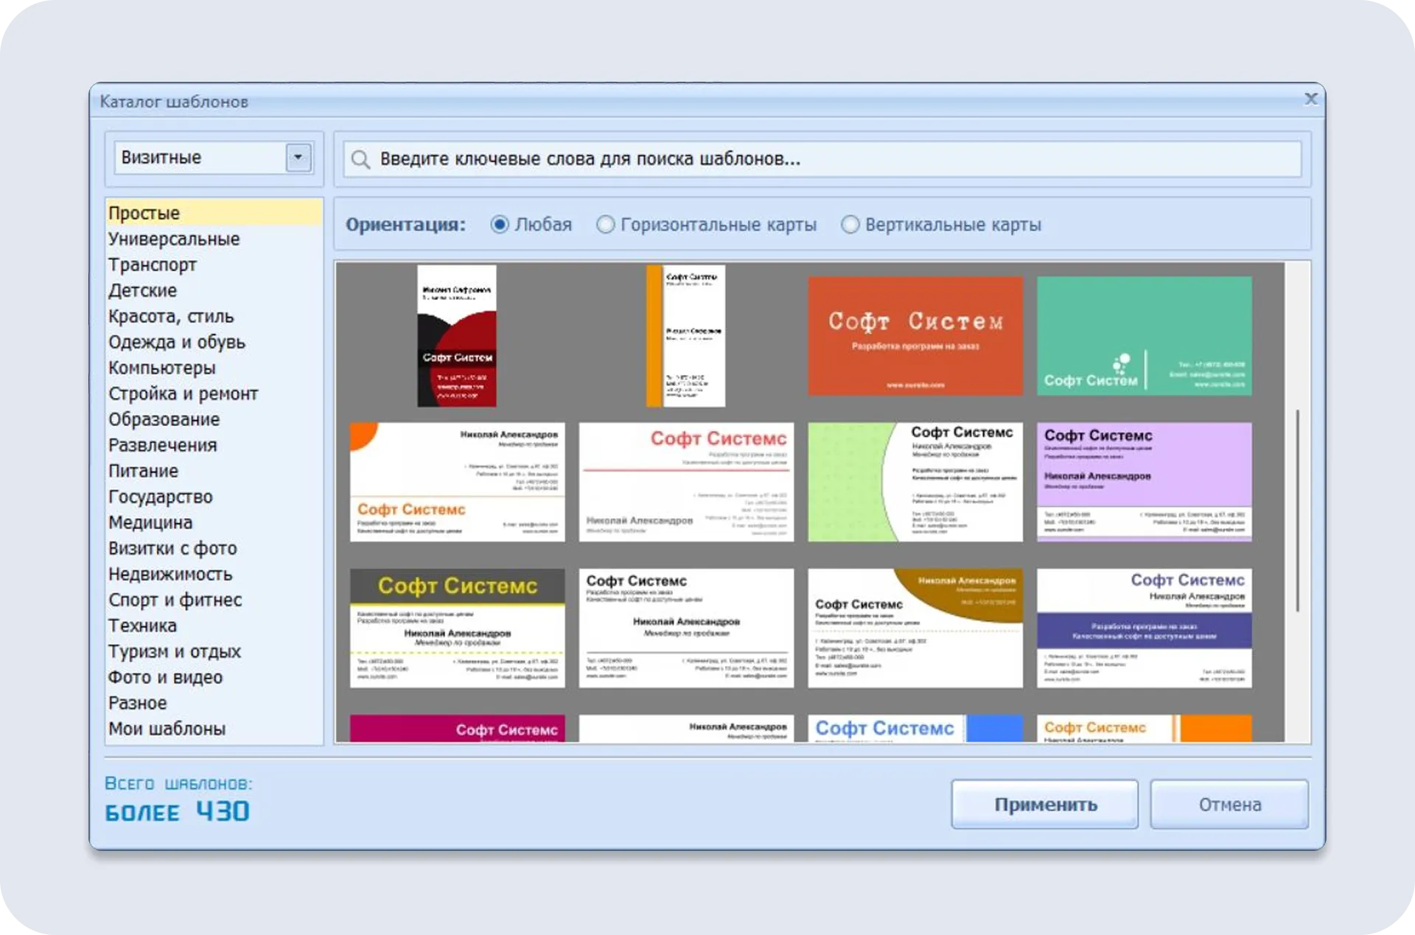This screenshot has width=1415, height=935.
Task: Choose the Туризм и отдых category
Action: [x=214, y=651]
